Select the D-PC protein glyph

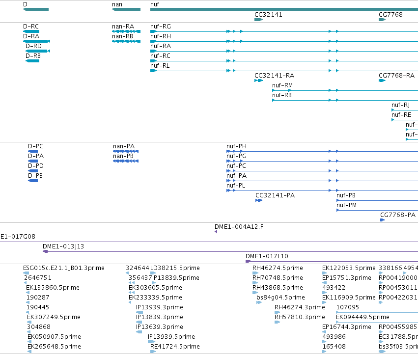point(33,151)
